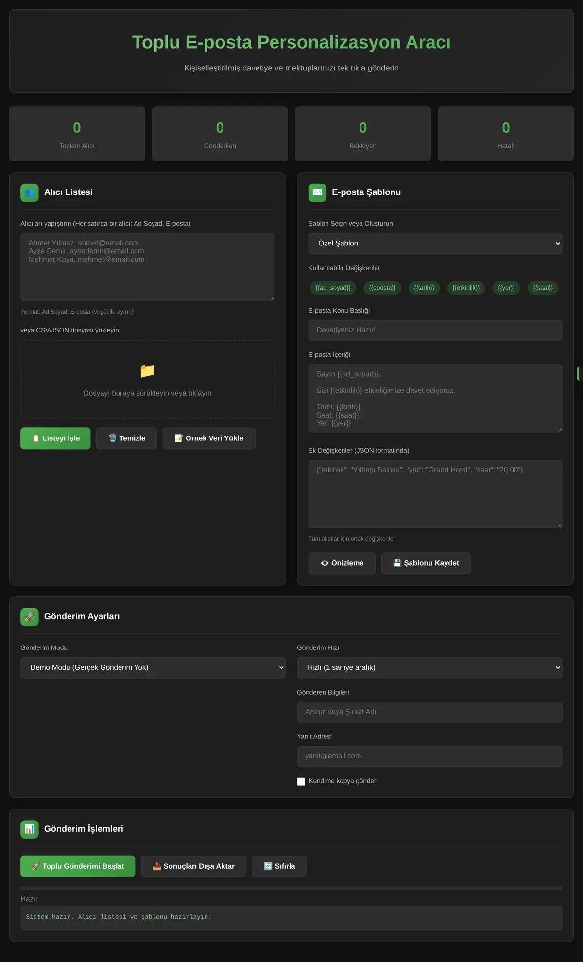Click the Ek Değişkenler JSON textarea

pyautogui.click(x=435, y=494)
